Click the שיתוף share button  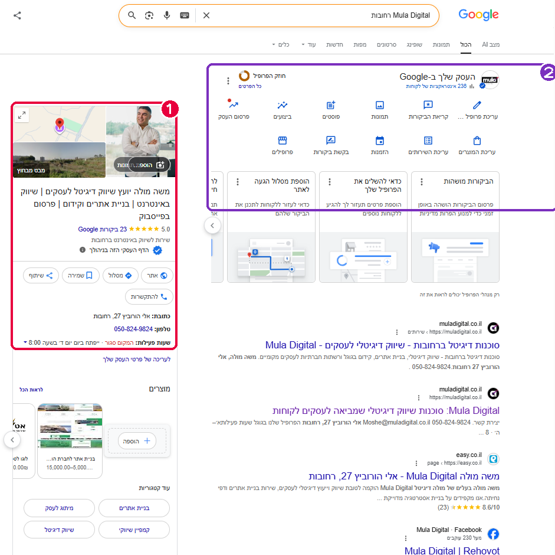[x=41, y=275]
